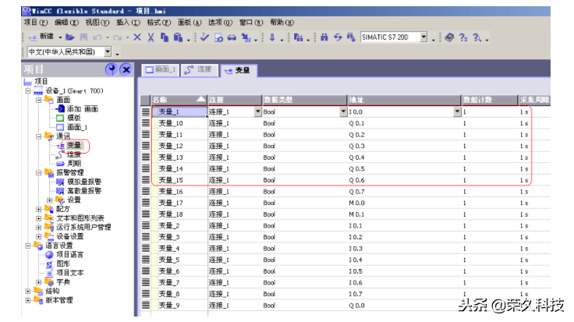This screenshot has width=574, height=322.
Task: Click the open folder toolbar icon
Action: 70,37
